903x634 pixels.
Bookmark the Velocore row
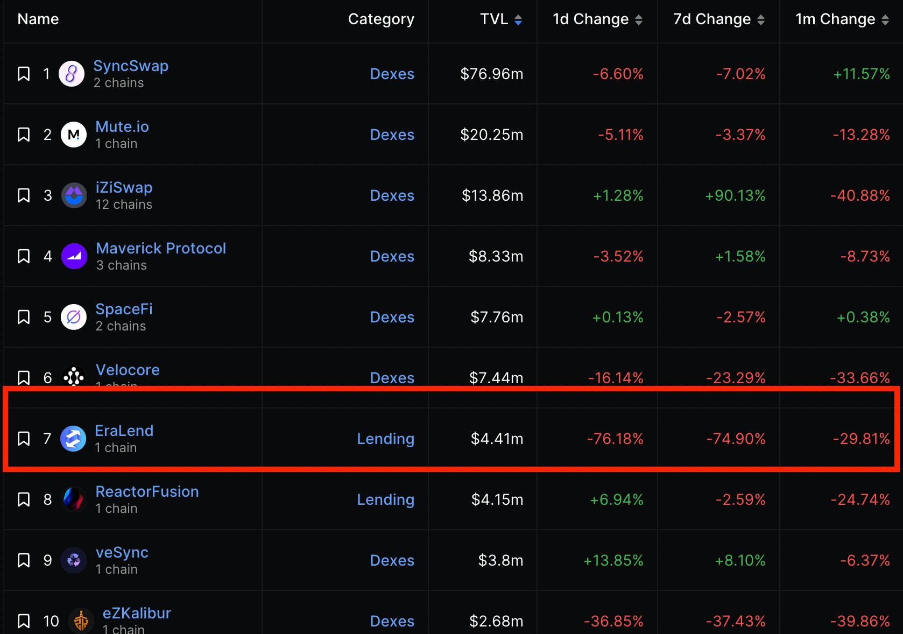(24, 378)
